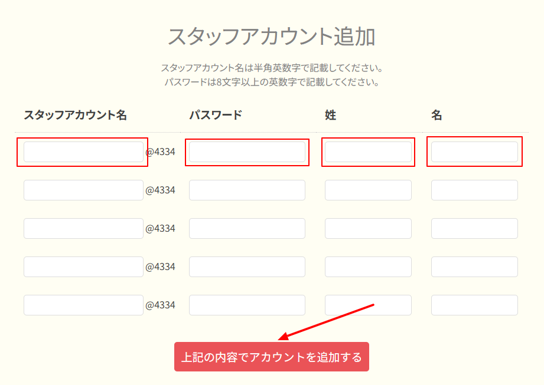544x385 pixels.
Task: Select the second row パスワード field
Action: click(247, 190)
